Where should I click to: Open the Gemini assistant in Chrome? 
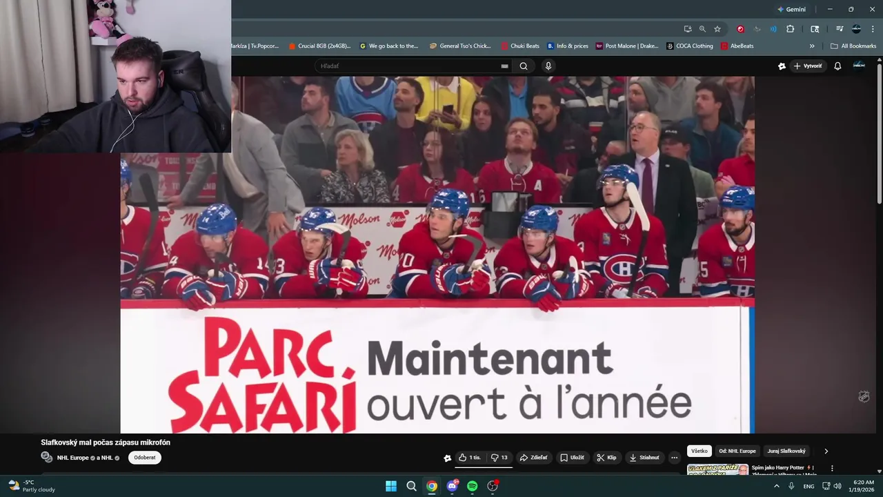pyautogui.click(x=791, y=9)
